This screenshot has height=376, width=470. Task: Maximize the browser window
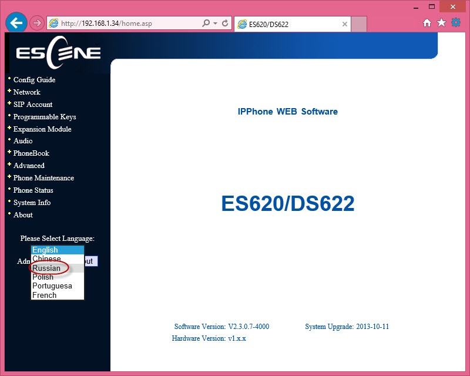click(x=432, y=6)
